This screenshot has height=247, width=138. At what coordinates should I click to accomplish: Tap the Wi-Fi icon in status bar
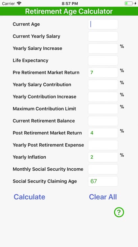pyautogui.click(x=19, y=4)
